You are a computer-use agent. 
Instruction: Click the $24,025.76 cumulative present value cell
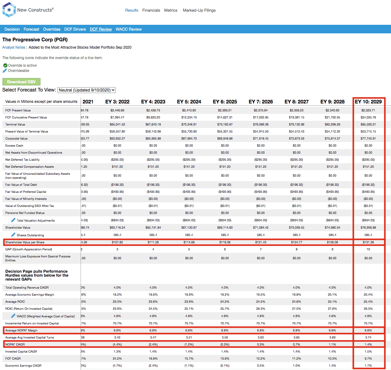coord(368,117)
